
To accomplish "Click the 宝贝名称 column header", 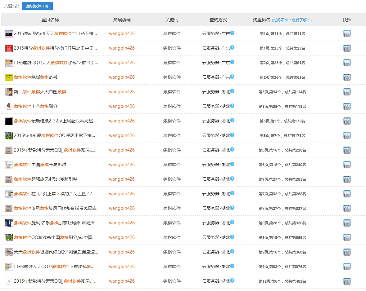I will (x=50, y=20).
